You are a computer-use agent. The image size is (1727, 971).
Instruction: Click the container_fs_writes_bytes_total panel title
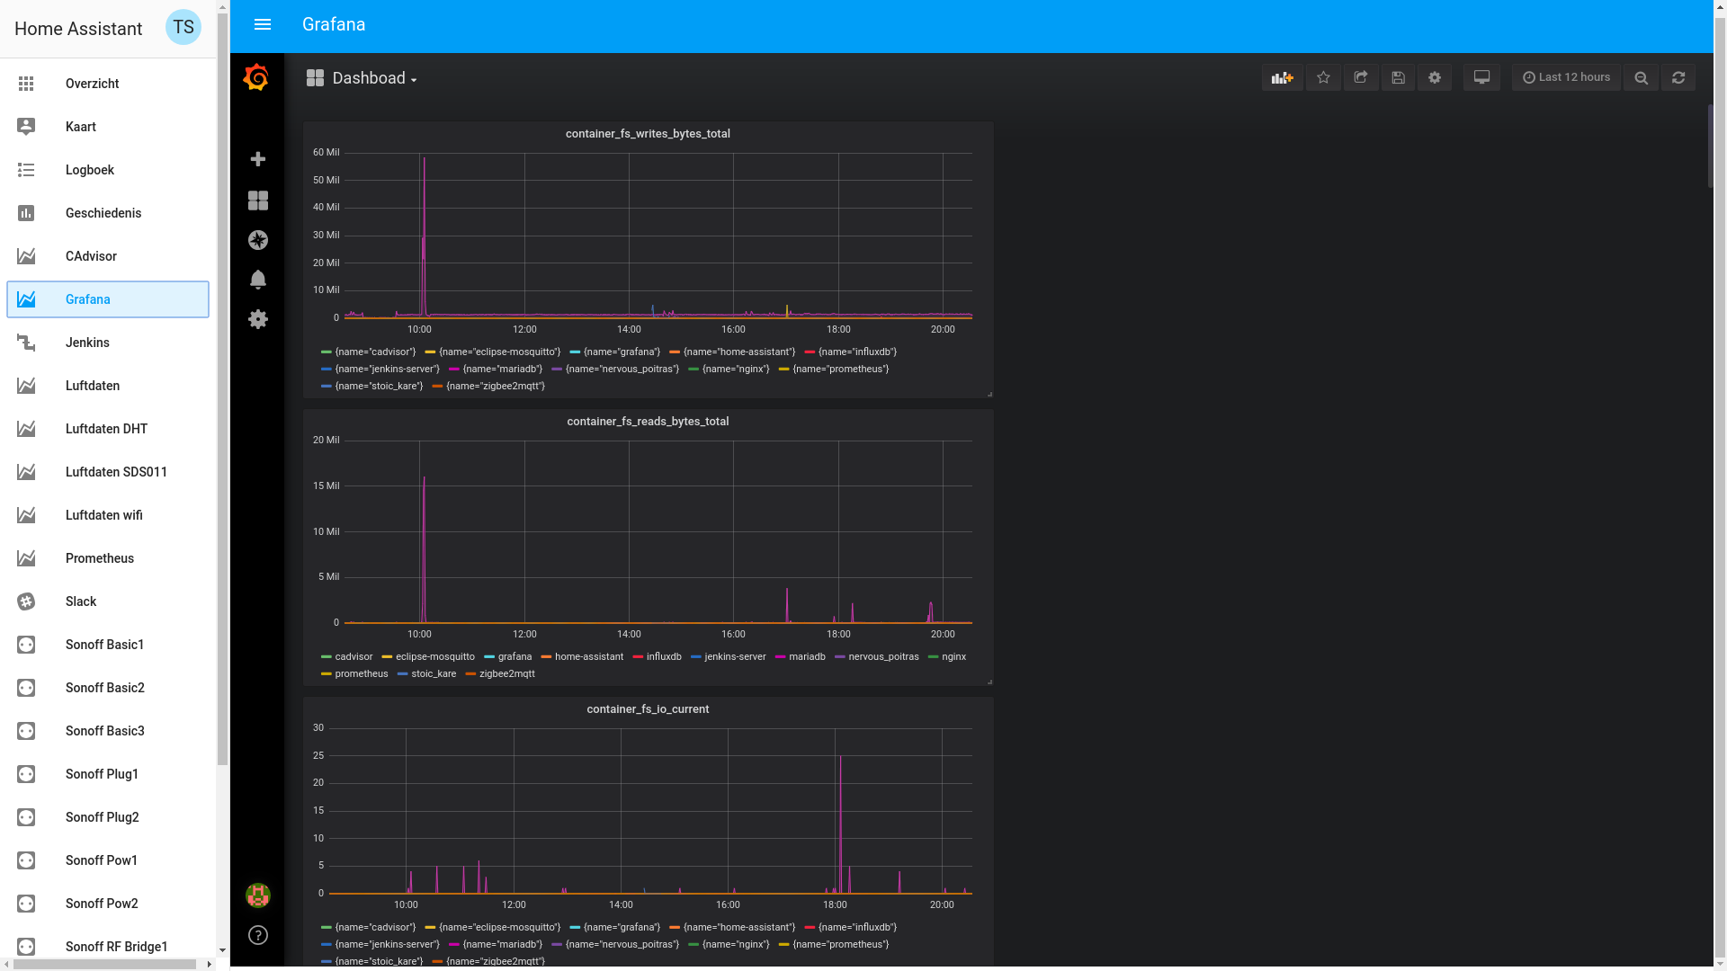click(x=648, y=134)
